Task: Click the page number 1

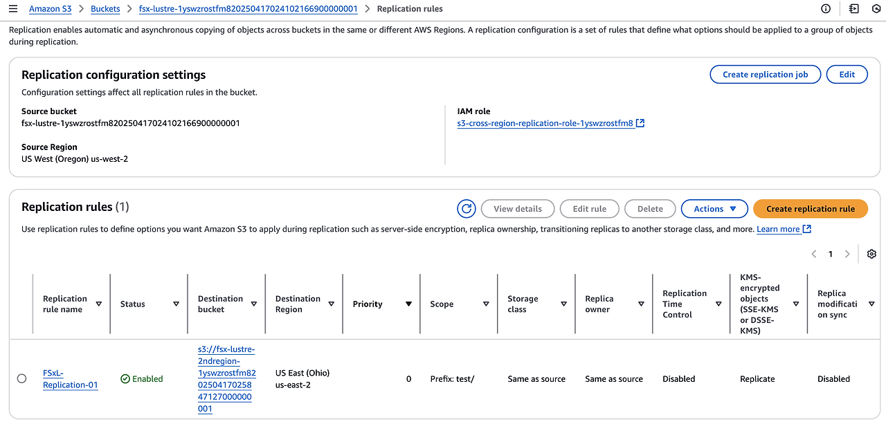Action: 831,254
